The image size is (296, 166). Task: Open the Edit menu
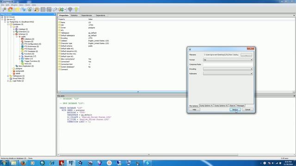pyautogui.click(x=7, y=5)
